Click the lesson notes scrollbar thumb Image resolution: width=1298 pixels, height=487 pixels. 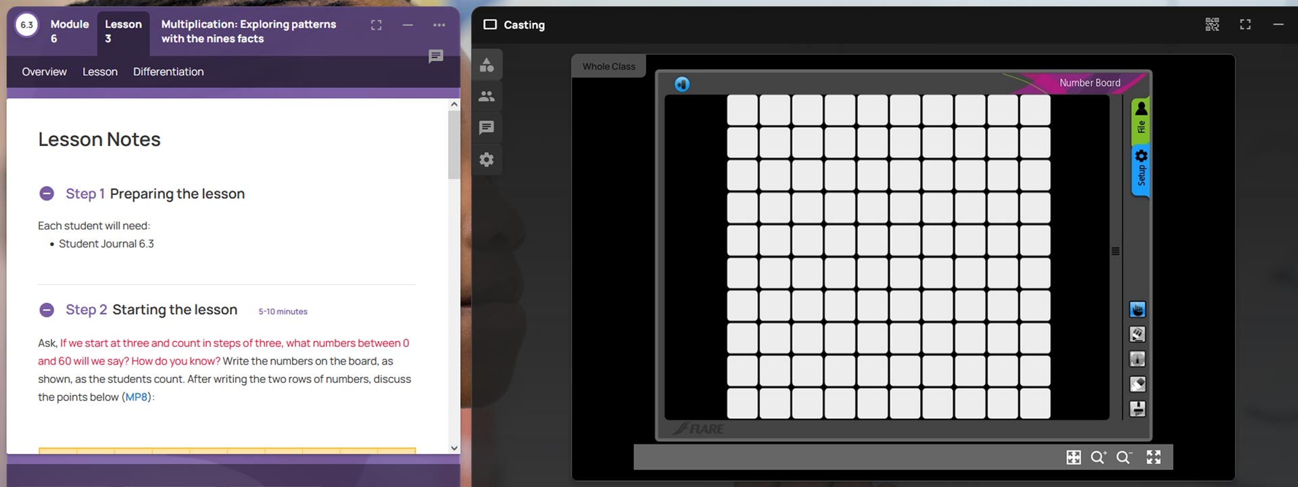point(454,145)
